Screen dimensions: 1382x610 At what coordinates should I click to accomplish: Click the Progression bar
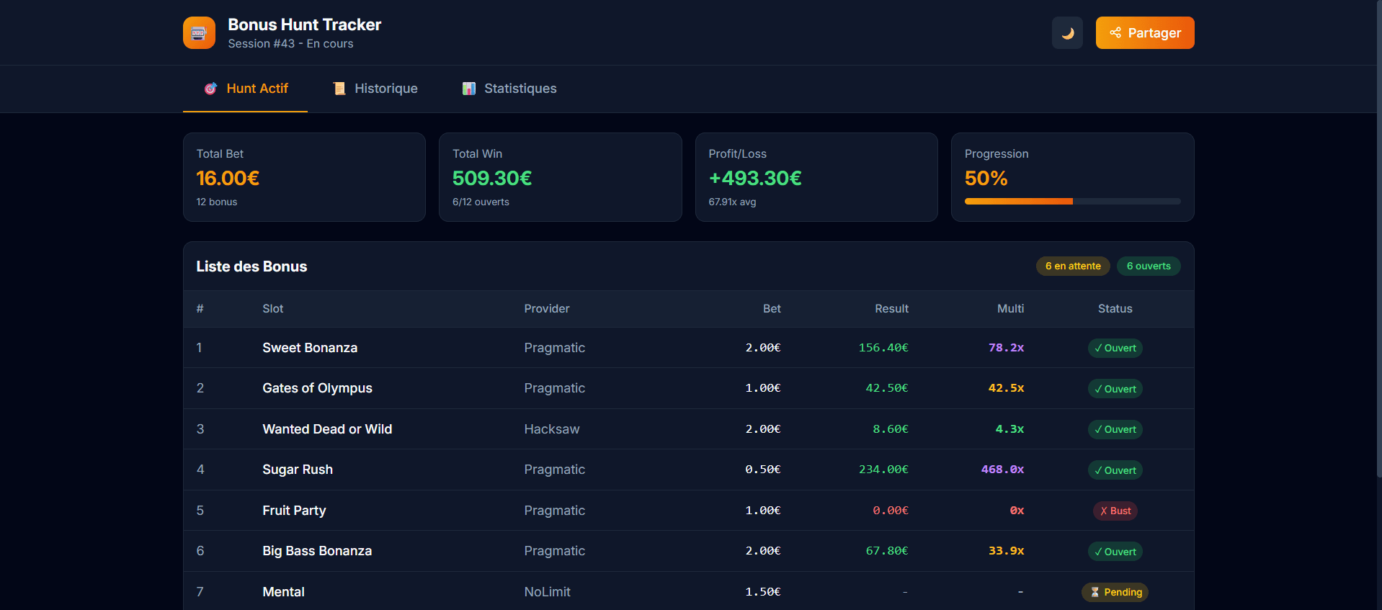click(x=1072, y=202)
